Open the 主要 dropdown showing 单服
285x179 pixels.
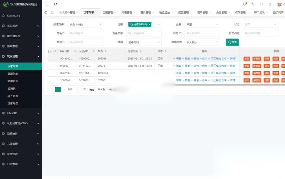202,24
